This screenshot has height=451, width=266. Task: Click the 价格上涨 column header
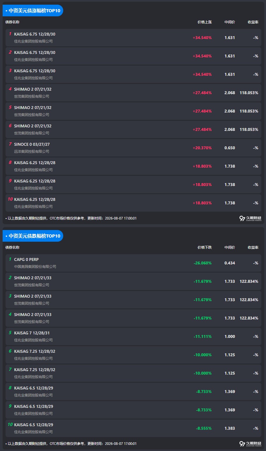point(205,22)
